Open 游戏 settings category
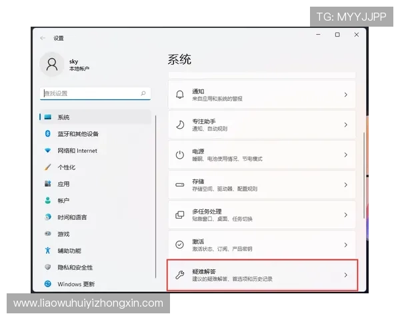This screenshot has height=320, width=400. (63, 234)
